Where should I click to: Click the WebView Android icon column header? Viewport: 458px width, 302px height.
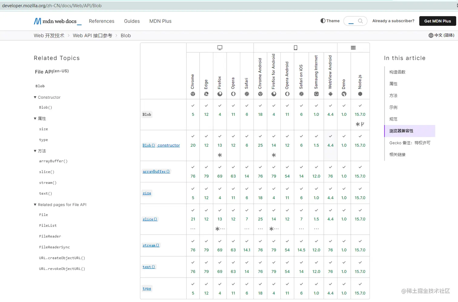click(x=330, y=94)
